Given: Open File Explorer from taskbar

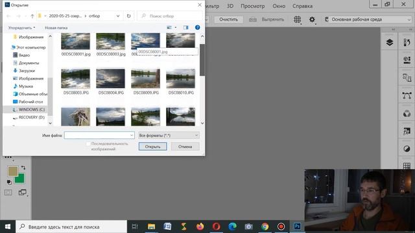Looking at the screenshot, I should coord(151,227).
